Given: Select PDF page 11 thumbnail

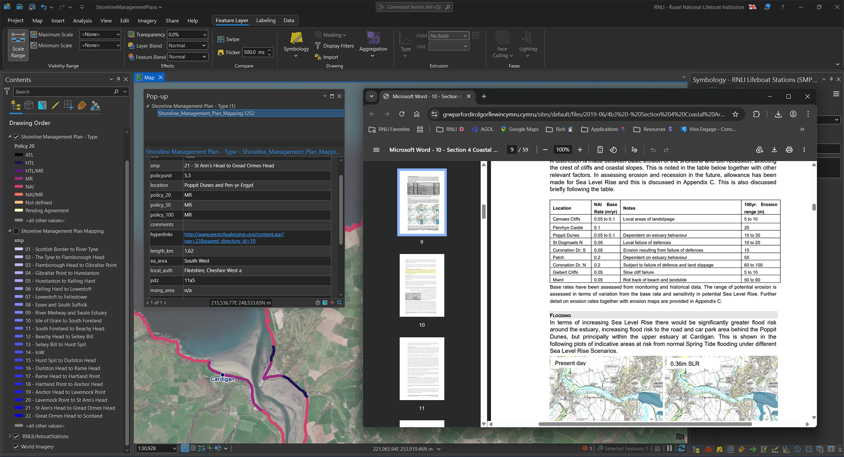Looking at the screenshot, I should click(422, 368).
